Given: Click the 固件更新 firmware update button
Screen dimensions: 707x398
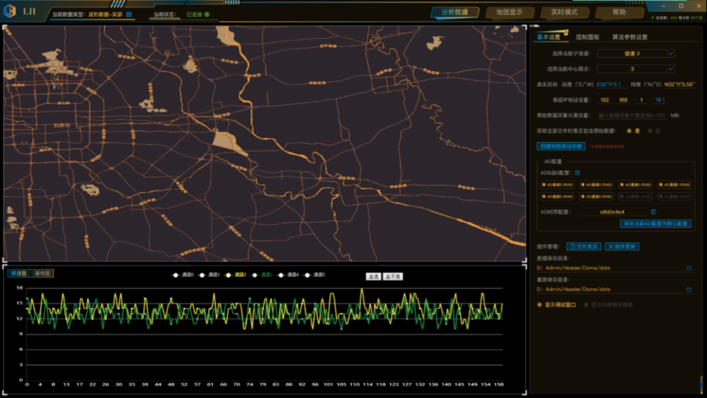Looking at the screenshot, I should click(622, 247).
